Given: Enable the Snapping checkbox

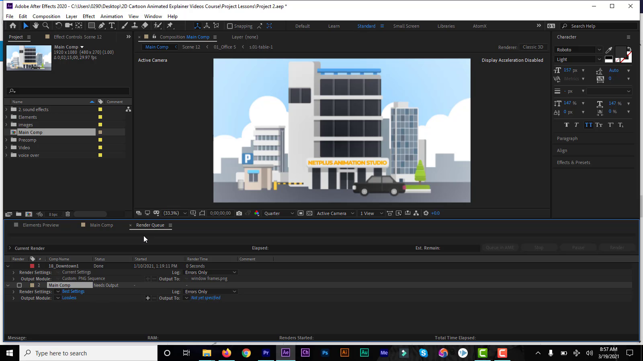Looking at the screenshot, I should point(230,26).
